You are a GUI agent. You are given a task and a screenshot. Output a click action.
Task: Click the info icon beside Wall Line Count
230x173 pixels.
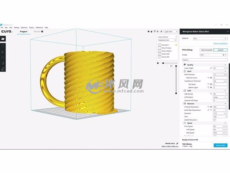point(211,78)
